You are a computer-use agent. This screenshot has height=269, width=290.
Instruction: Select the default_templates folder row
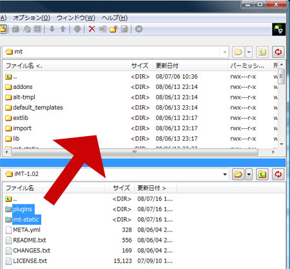(x=140, y=108)
